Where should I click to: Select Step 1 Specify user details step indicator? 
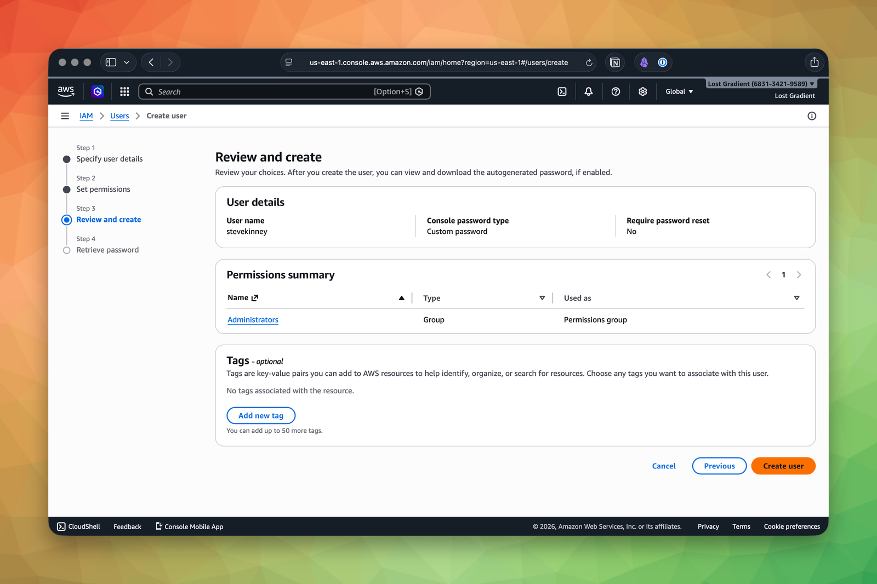pyautogui.click(x=66, y=159)
